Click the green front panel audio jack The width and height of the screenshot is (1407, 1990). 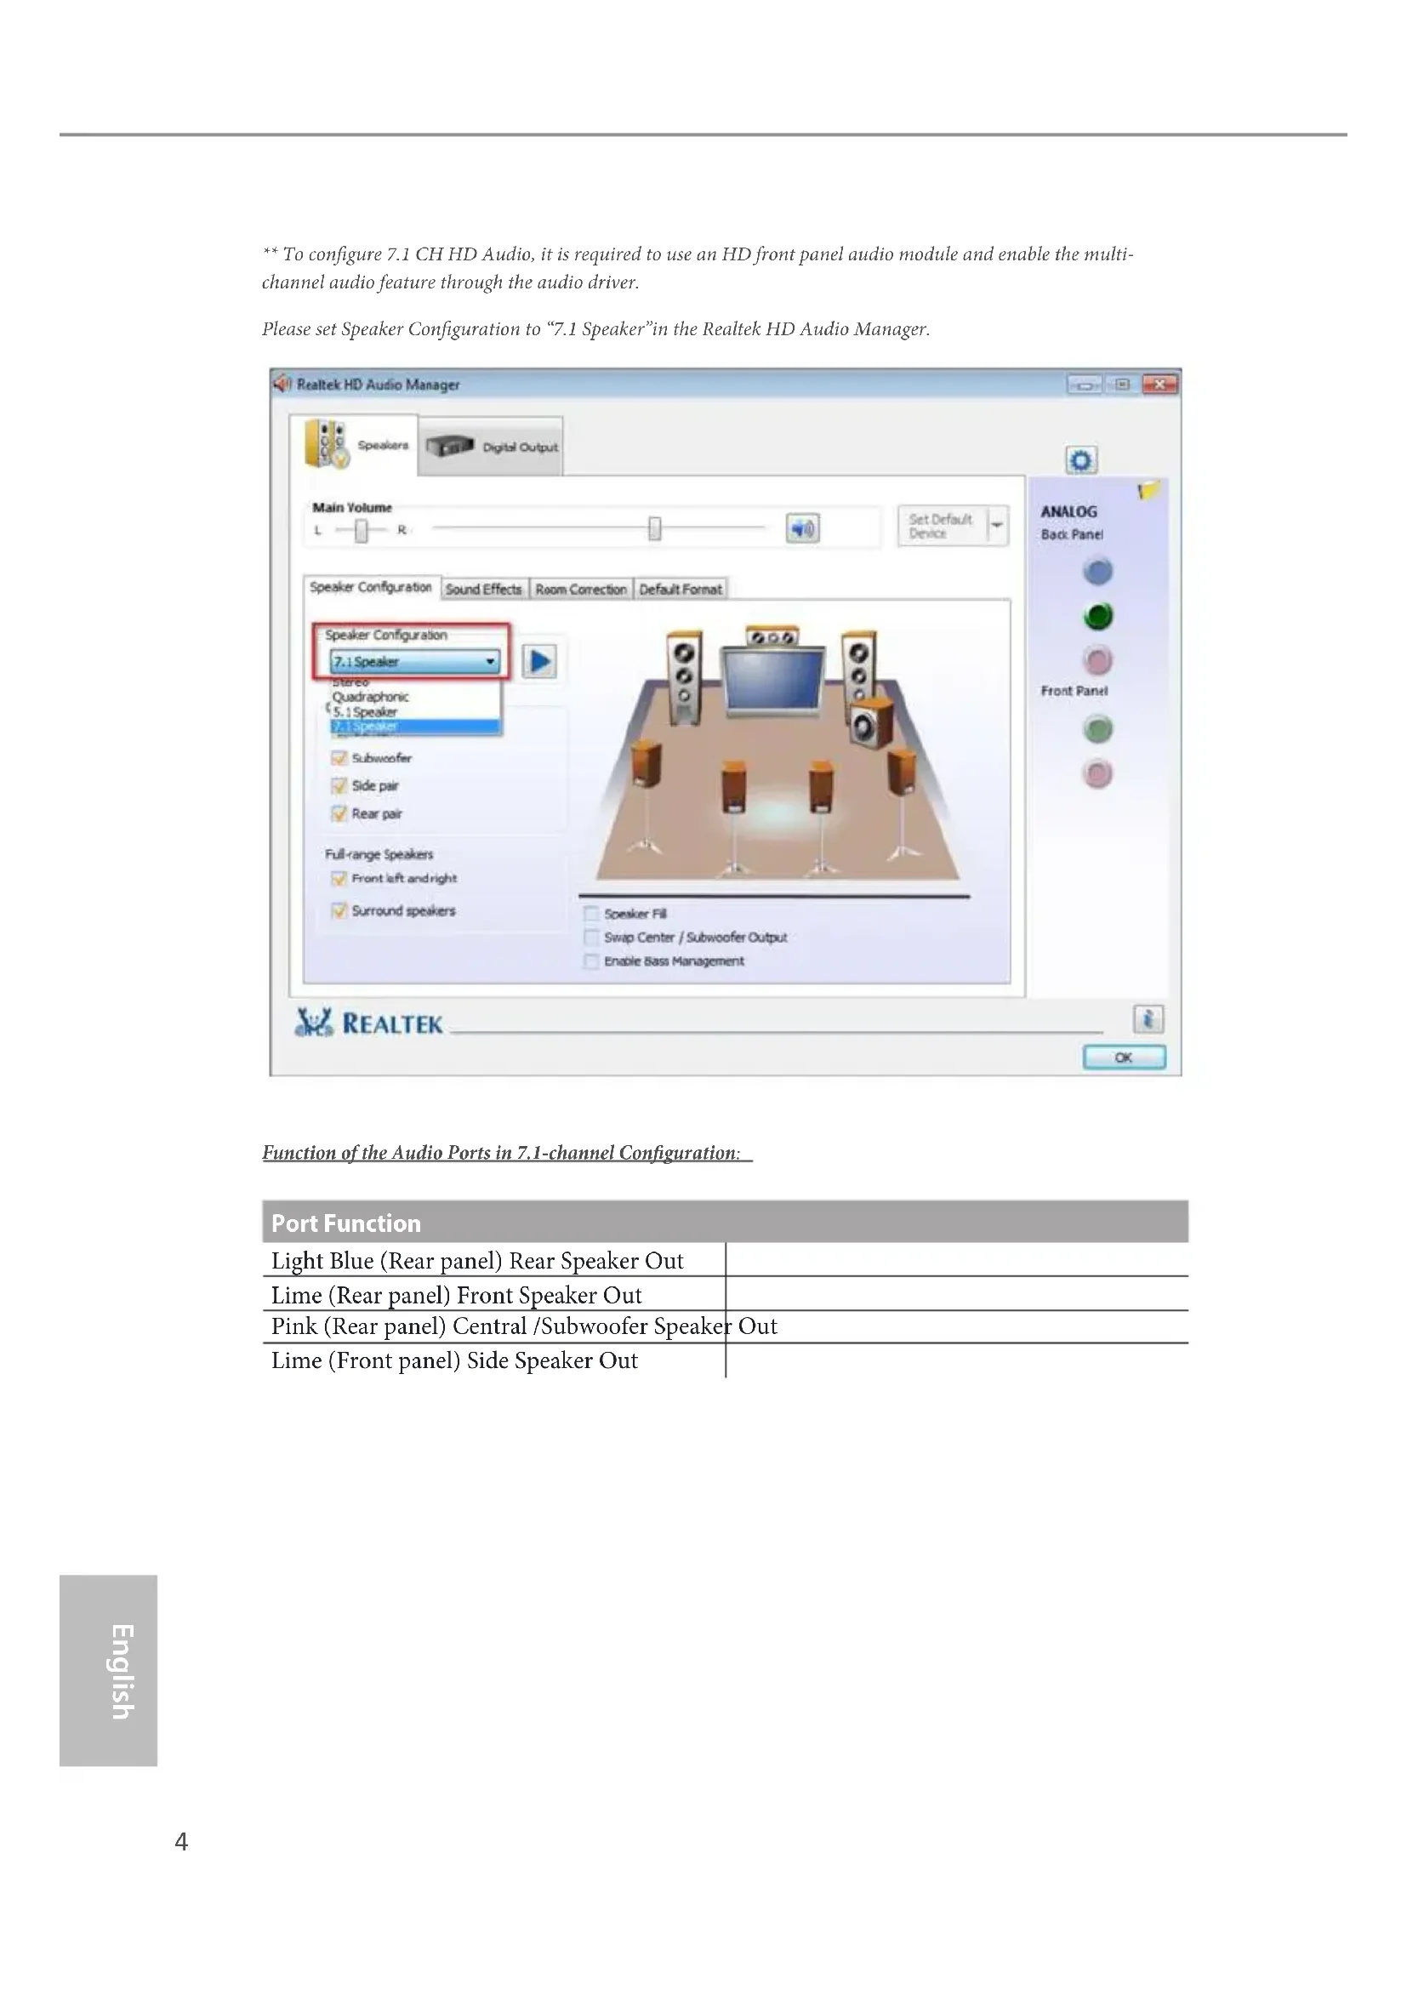click(x=1097, y=730)
